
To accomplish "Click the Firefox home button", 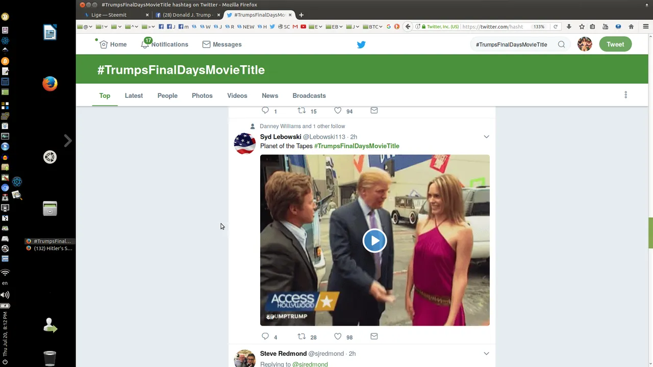I will (631, 27).
